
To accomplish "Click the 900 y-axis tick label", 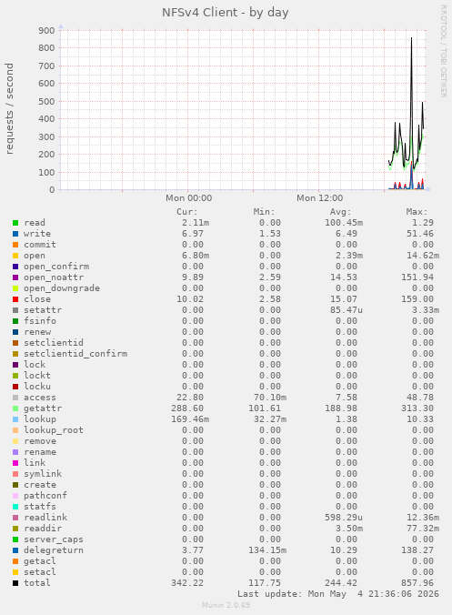I will (x=46, y=31).
